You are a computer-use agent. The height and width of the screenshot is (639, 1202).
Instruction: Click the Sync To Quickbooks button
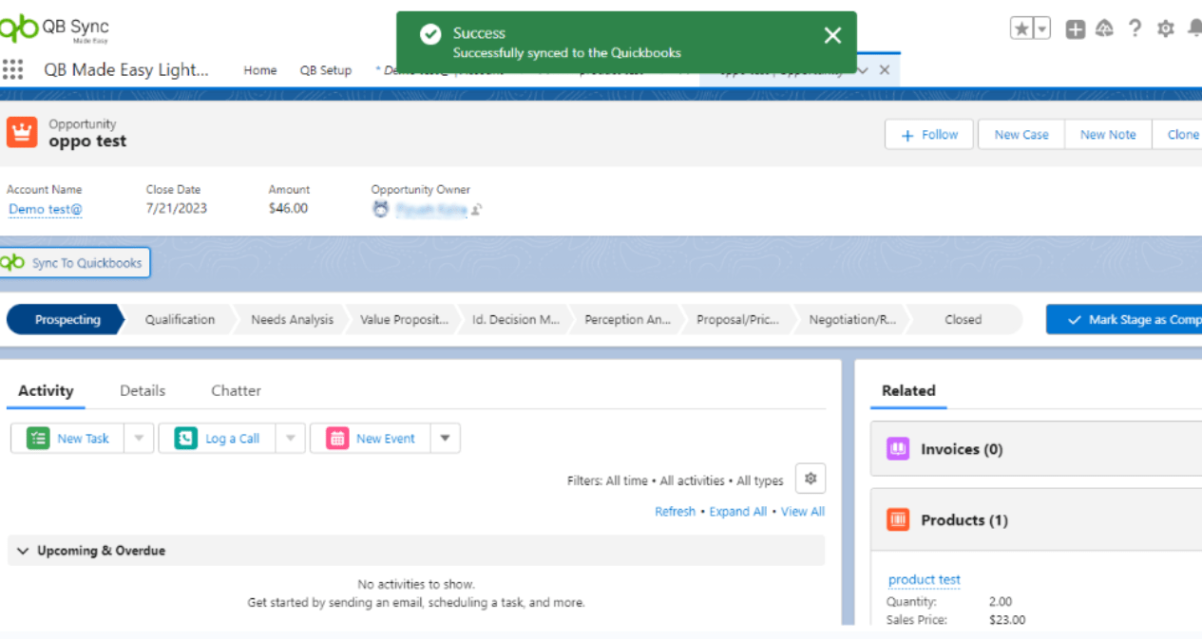74,263
